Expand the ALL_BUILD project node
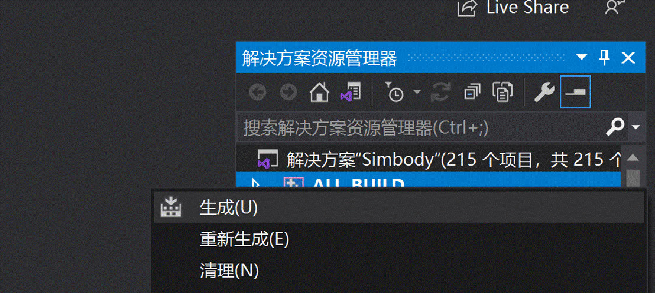The height and width of the screenshot is (293, 655). (x=254, y=183)
